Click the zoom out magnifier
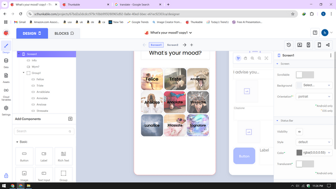The height and width of the screenshot is (189, 336). coord(259,58)
